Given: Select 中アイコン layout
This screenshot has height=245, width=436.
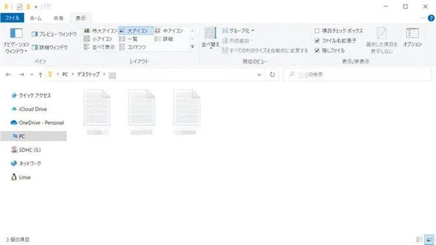Looking at the screenshot, I should pyautogui.click(x=169, y=31).
